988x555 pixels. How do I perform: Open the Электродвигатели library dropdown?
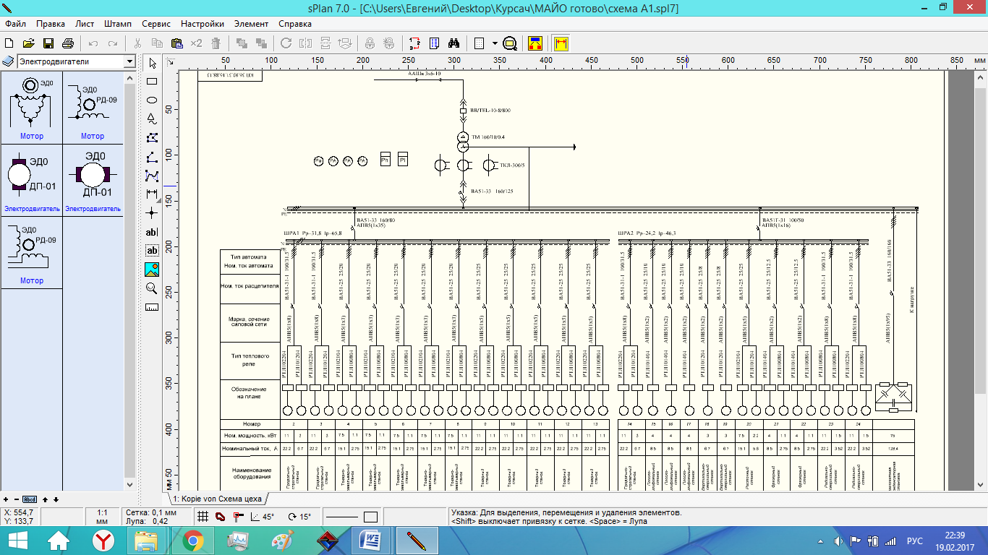click(x=129, y=62)
